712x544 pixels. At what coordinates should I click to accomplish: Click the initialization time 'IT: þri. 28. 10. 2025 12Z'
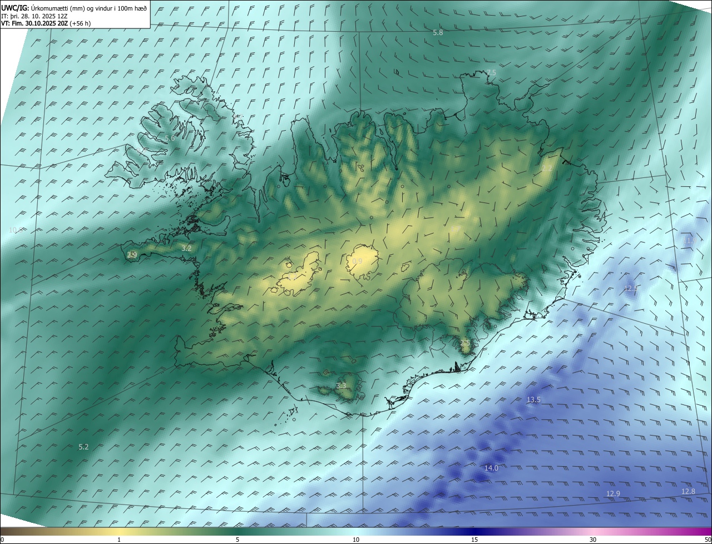(x=34, y=16)
